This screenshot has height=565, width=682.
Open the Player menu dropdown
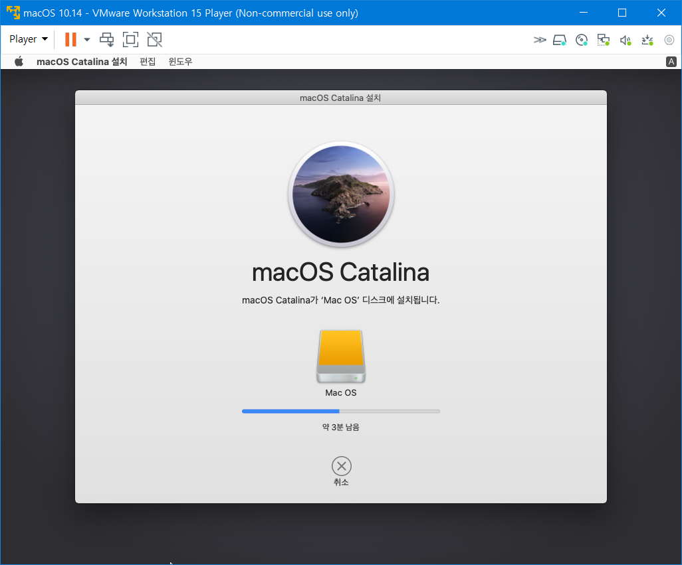click(29, 39)
